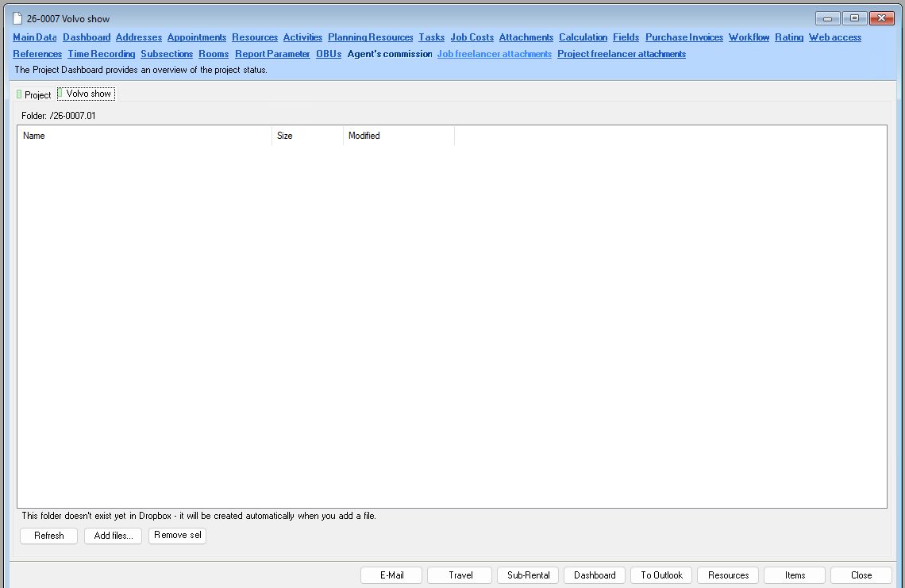Open the Main Data link
This screenshot has height=588, width=905.
(35, 37)
